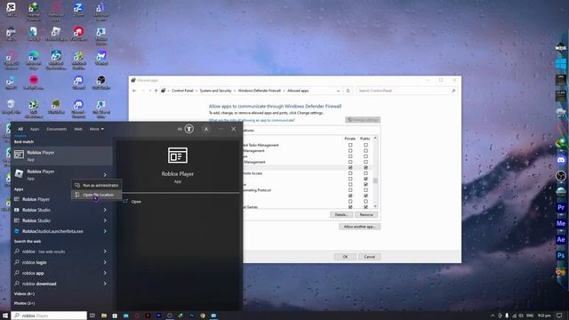This screenshot has width=569, height=320.
Task: Show hidden system tray icons
Action: pyautogui.click(x=493, y=316)
